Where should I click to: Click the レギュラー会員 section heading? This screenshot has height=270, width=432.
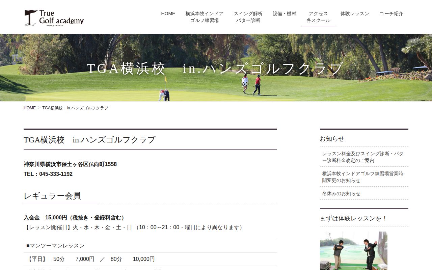[52, 196]
